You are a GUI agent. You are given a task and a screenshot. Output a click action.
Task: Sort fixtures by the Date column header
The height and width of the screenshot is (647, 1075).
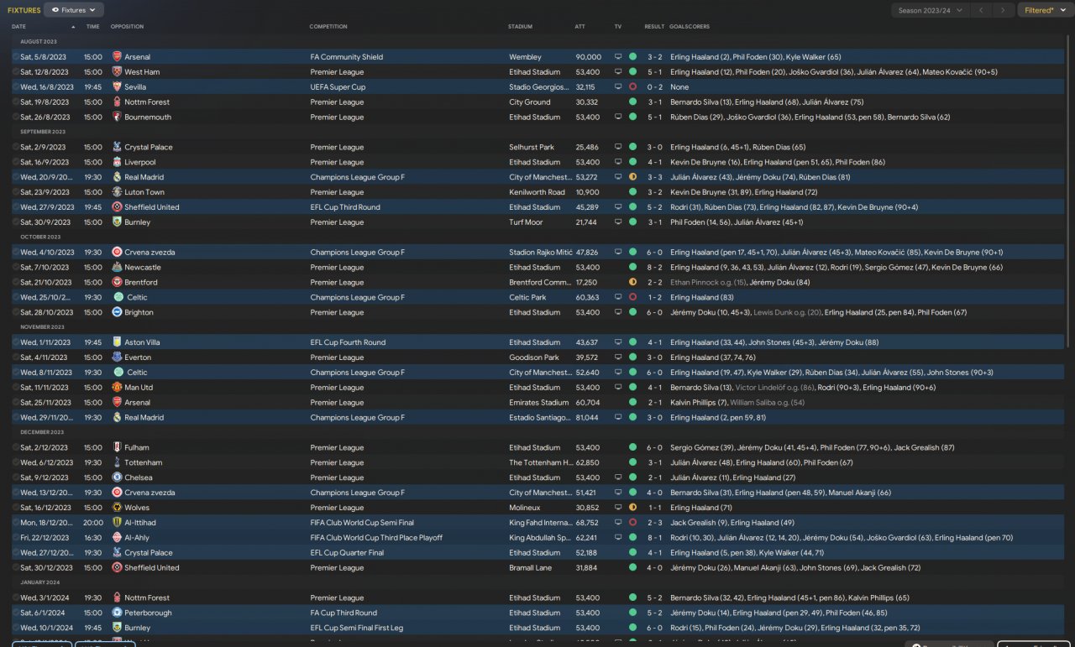[x=18, y=27]
